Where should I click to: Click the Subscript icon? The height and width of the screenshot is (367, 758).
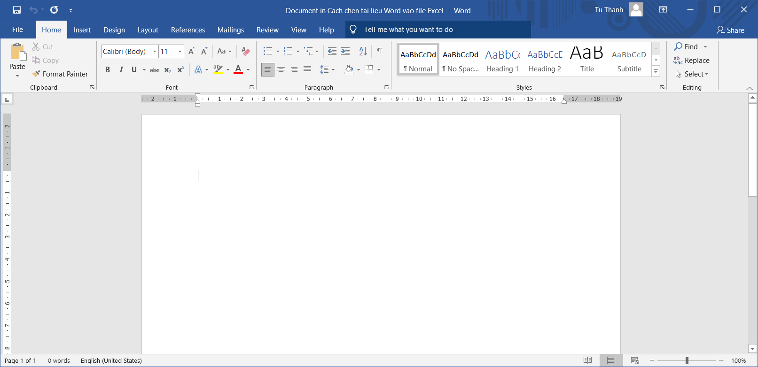click(x=168, y=70)
